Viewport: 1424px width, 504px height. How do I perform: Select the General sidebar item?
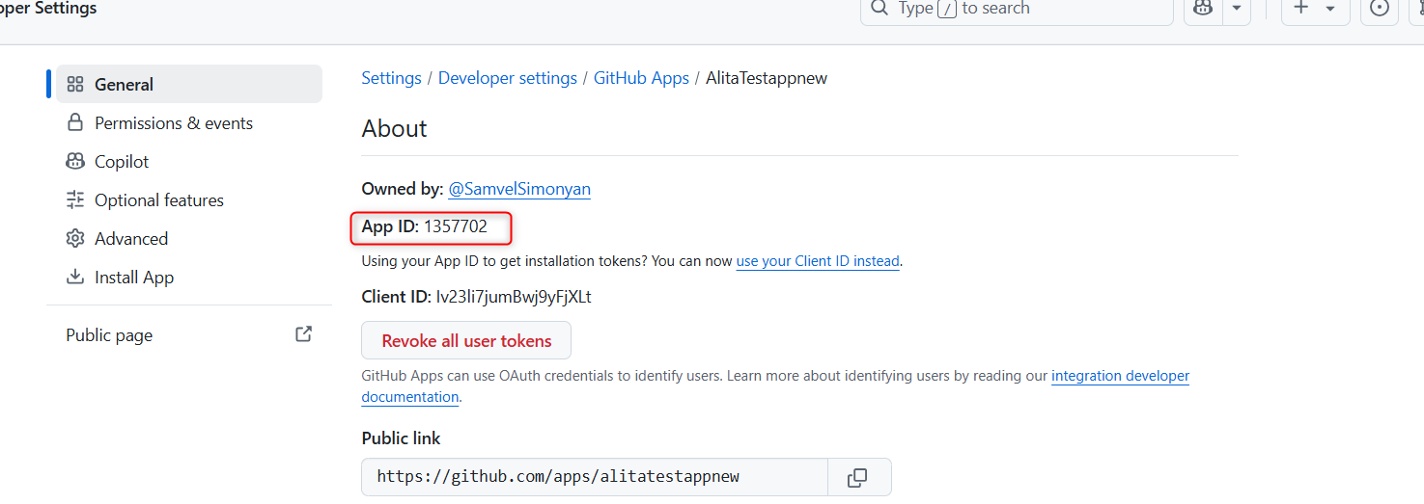coord(189,84)
